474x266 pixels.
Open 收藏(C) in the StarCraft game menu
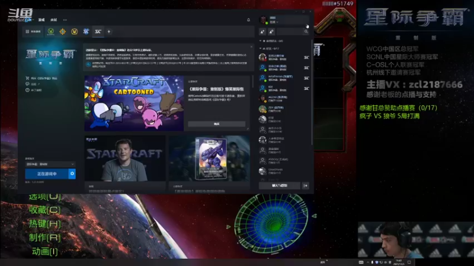point(45,210)
